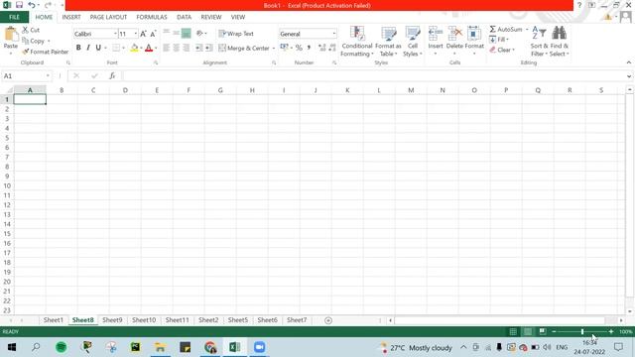
Task: Align cell text to the right
Action: coord(186,48)
